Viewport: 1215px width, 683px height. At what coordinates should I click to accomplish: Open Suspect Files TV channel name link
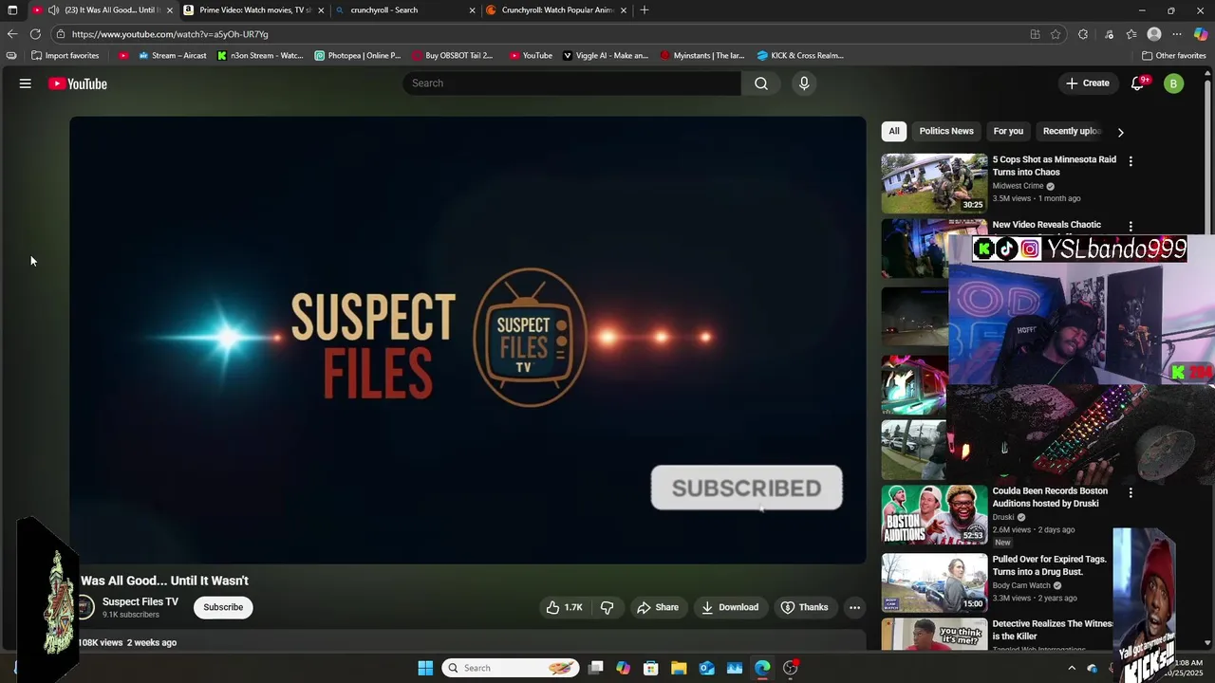pyautogui.click(x=140, y=601)
